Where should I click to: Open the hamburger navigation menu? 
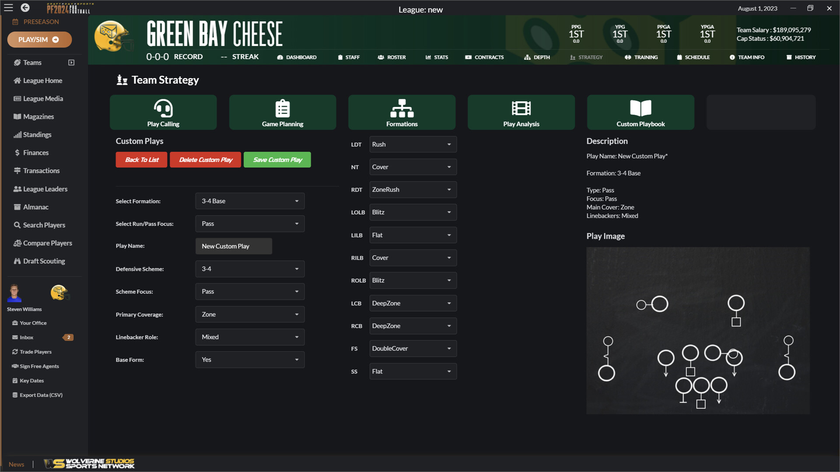click(8, 7)
